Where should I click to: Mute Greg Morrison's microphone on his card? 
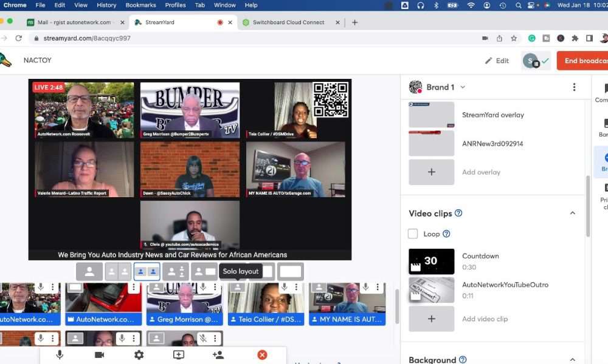(203, 286)
